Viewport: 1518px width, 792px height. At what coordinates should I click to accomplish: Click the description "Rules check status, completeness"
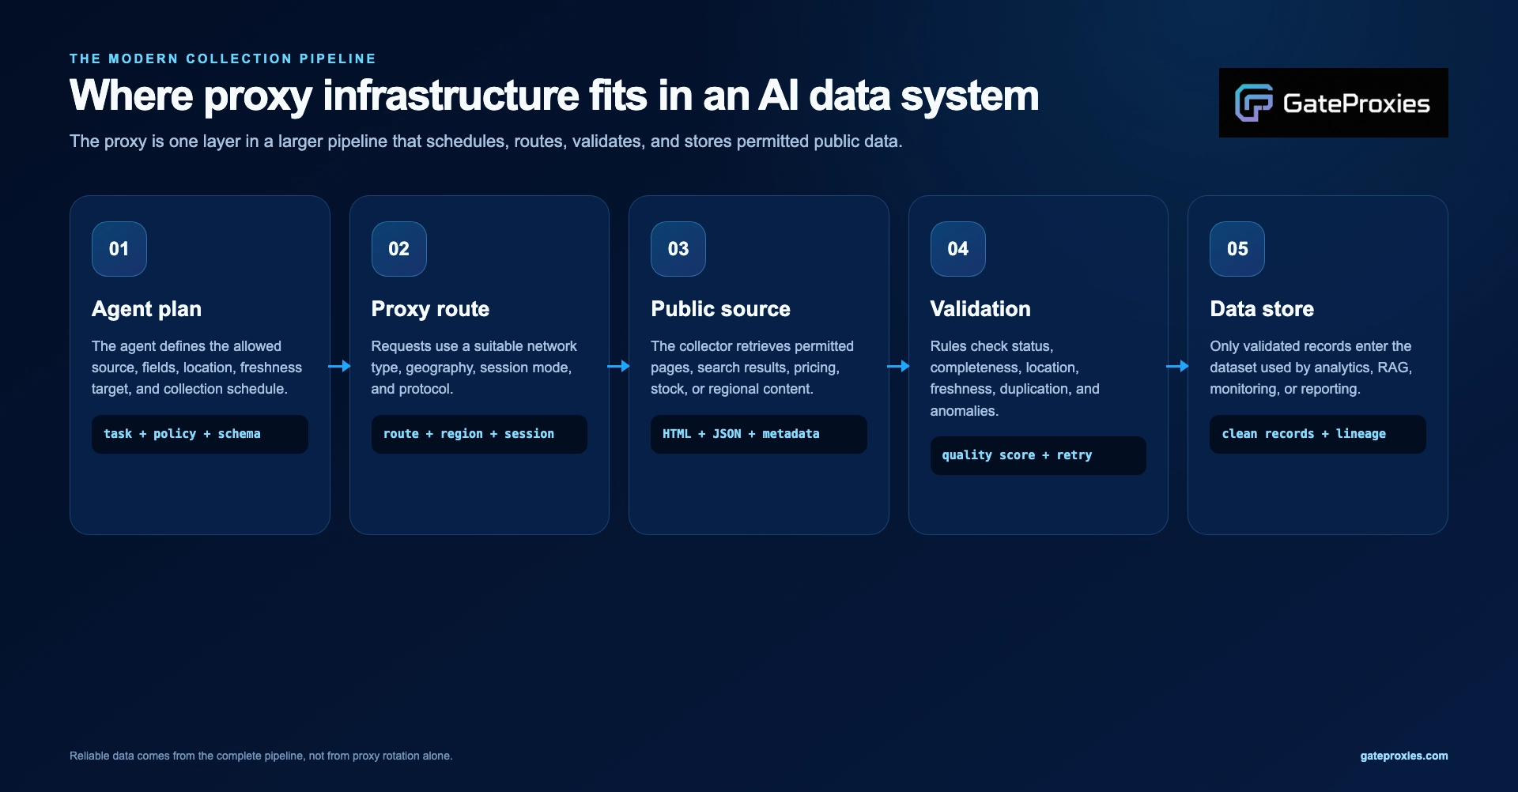point(1015,379)
